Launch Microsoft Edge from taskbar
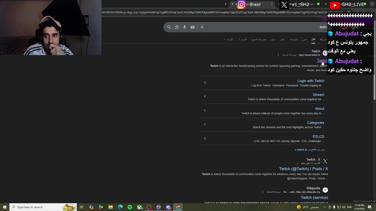Image resolution: width=376 pixels, height=211 pixels. [x=120, y=207]
